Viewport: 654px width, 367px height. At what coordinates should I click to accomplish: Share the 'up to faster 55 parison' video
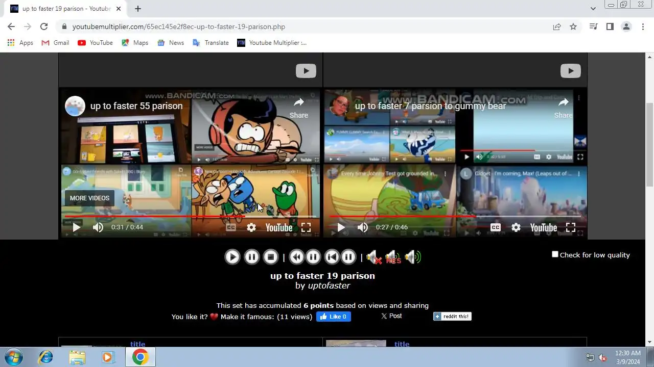point(298,108)
